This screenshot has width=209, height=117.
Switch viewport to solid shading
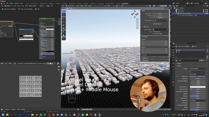coord(162,6)
